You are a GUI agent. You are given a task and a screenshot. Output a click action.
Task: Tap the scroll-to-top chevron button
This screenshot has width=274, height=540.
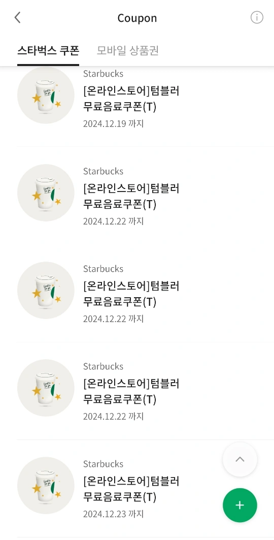point(239,459)
